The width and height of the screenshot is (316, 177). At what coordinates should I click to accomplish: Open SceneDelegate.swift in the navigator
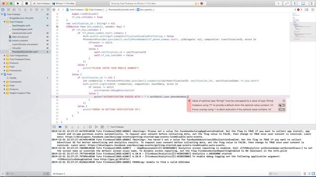22,29
